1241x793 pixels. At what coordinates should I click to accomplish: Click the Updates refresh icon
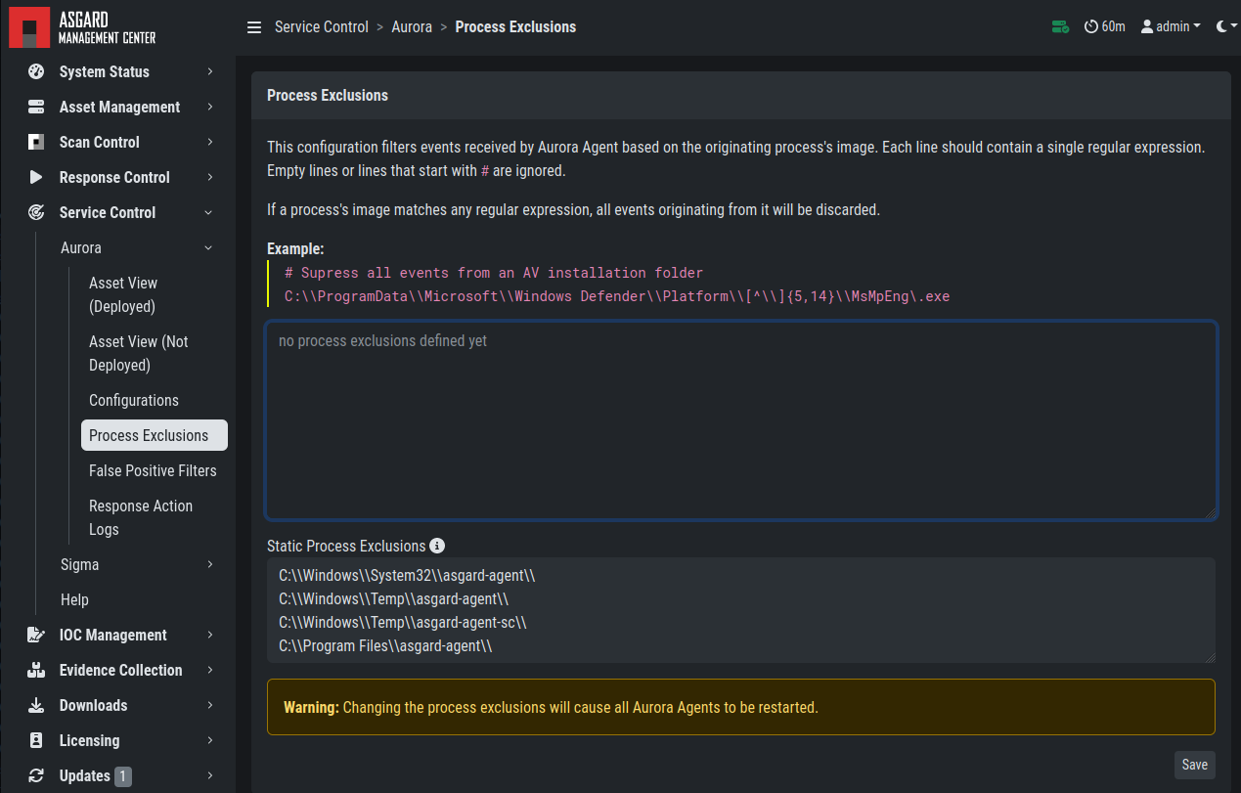pyautogui.click(x=36, y=775)
